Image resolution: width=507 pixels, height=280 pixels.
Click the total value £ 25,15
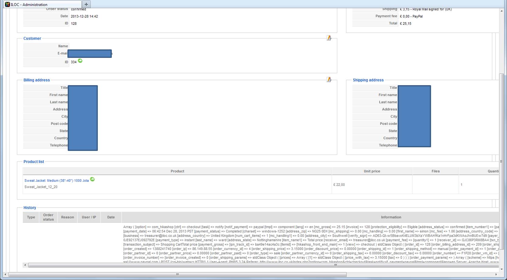[x=406, y=24]
